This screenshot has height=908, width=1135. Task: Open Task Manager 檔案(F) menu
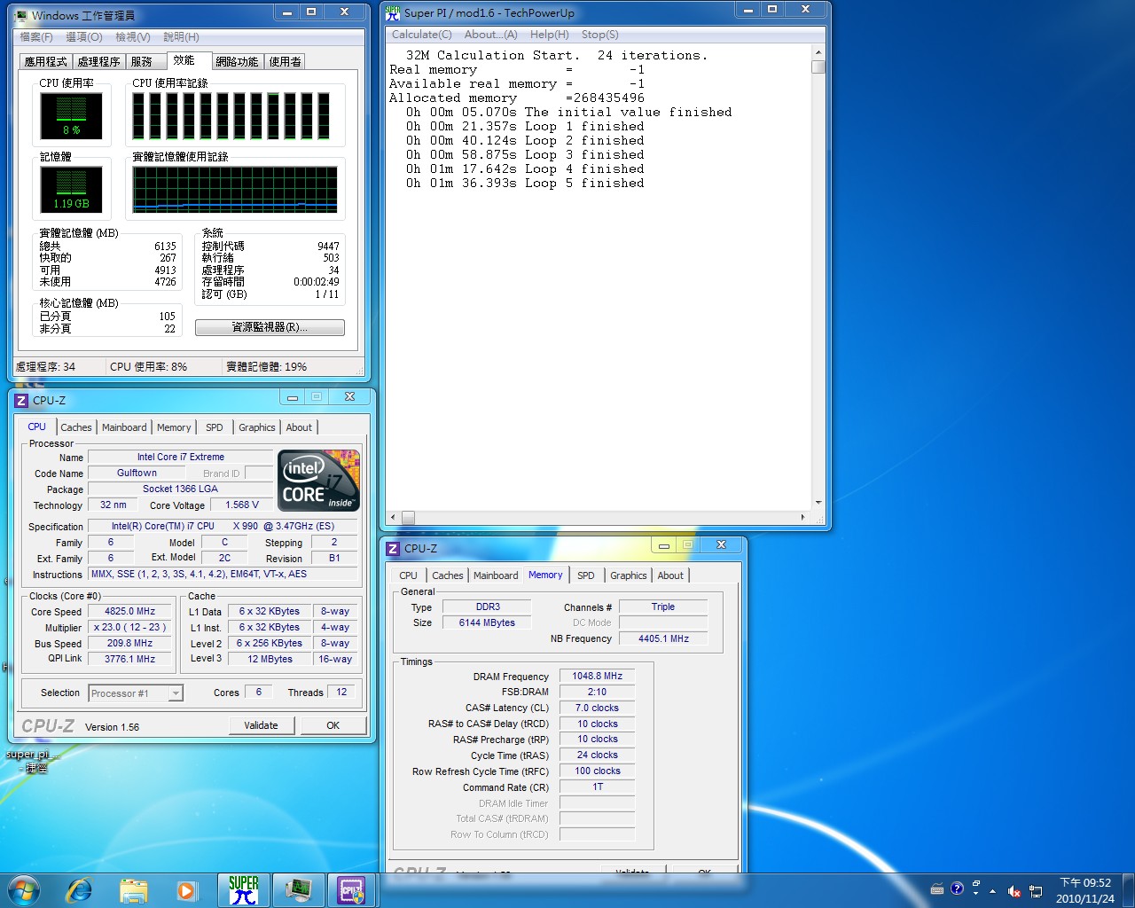click(36, 37)
